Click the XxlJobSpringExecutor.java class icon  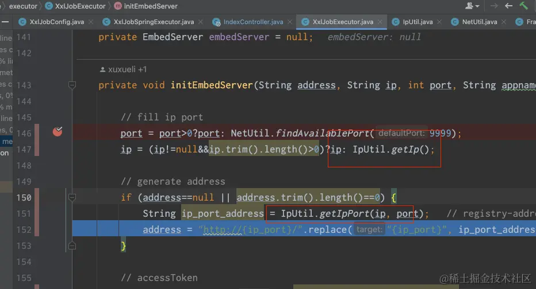106,22
